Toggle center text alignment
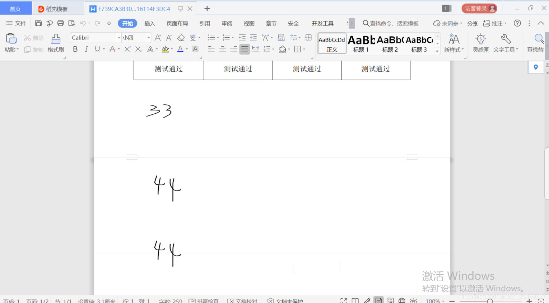Screen dimensions: 549x303 point(223,49)
